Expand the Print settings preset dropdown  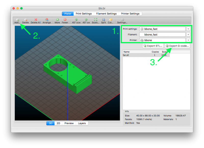188,29
